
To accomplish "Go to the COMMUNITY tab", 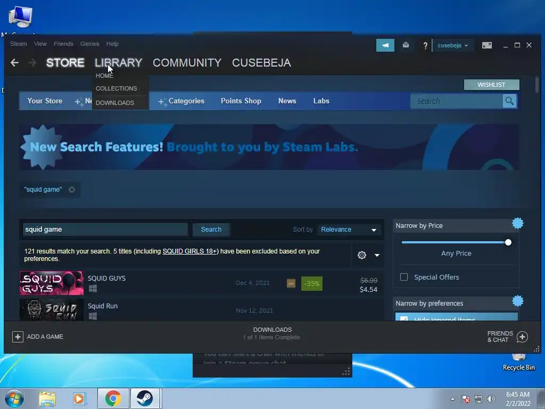I will [x=187, y=63].
